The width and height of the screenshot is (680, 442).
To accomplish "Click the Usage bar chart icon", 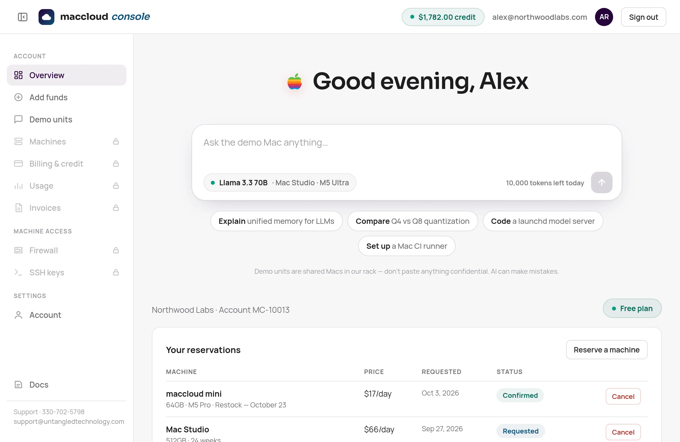I will tap(18, 186).
